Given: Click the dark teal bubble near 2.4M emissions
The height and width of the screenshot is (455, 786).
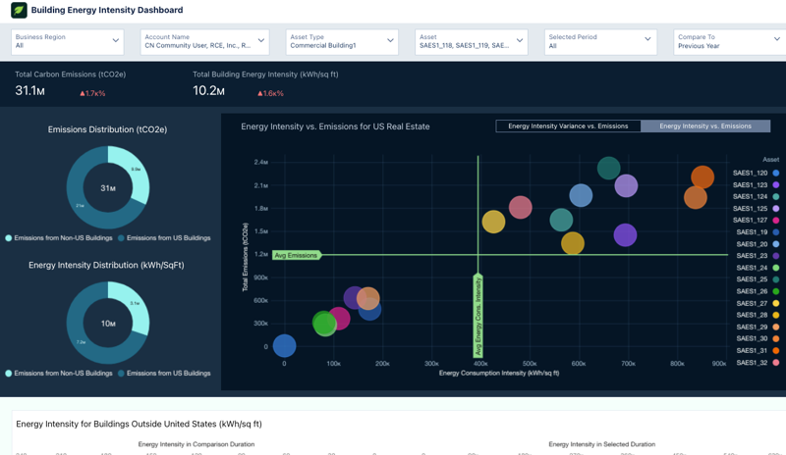Looking at the screenshot, I should [608, 169].
